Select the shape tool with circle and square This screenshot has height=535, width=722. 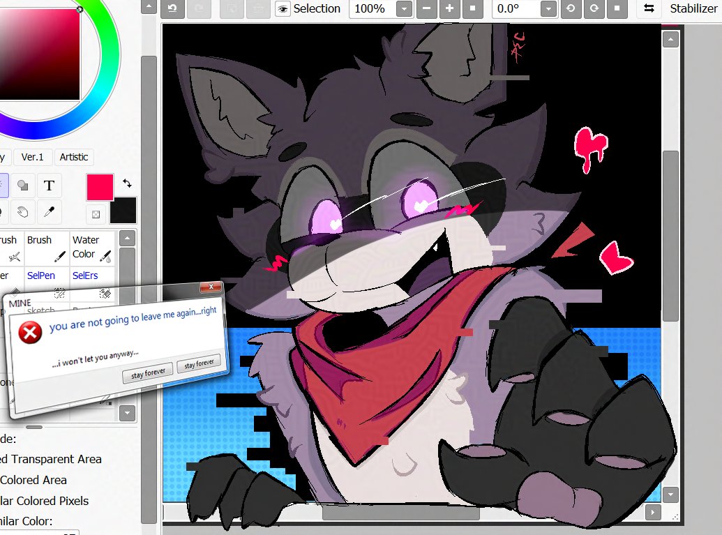pyautogui.click(x=22, y=186)
